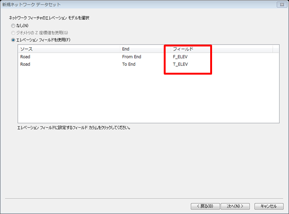Click the From End cell

click(131, 57)
